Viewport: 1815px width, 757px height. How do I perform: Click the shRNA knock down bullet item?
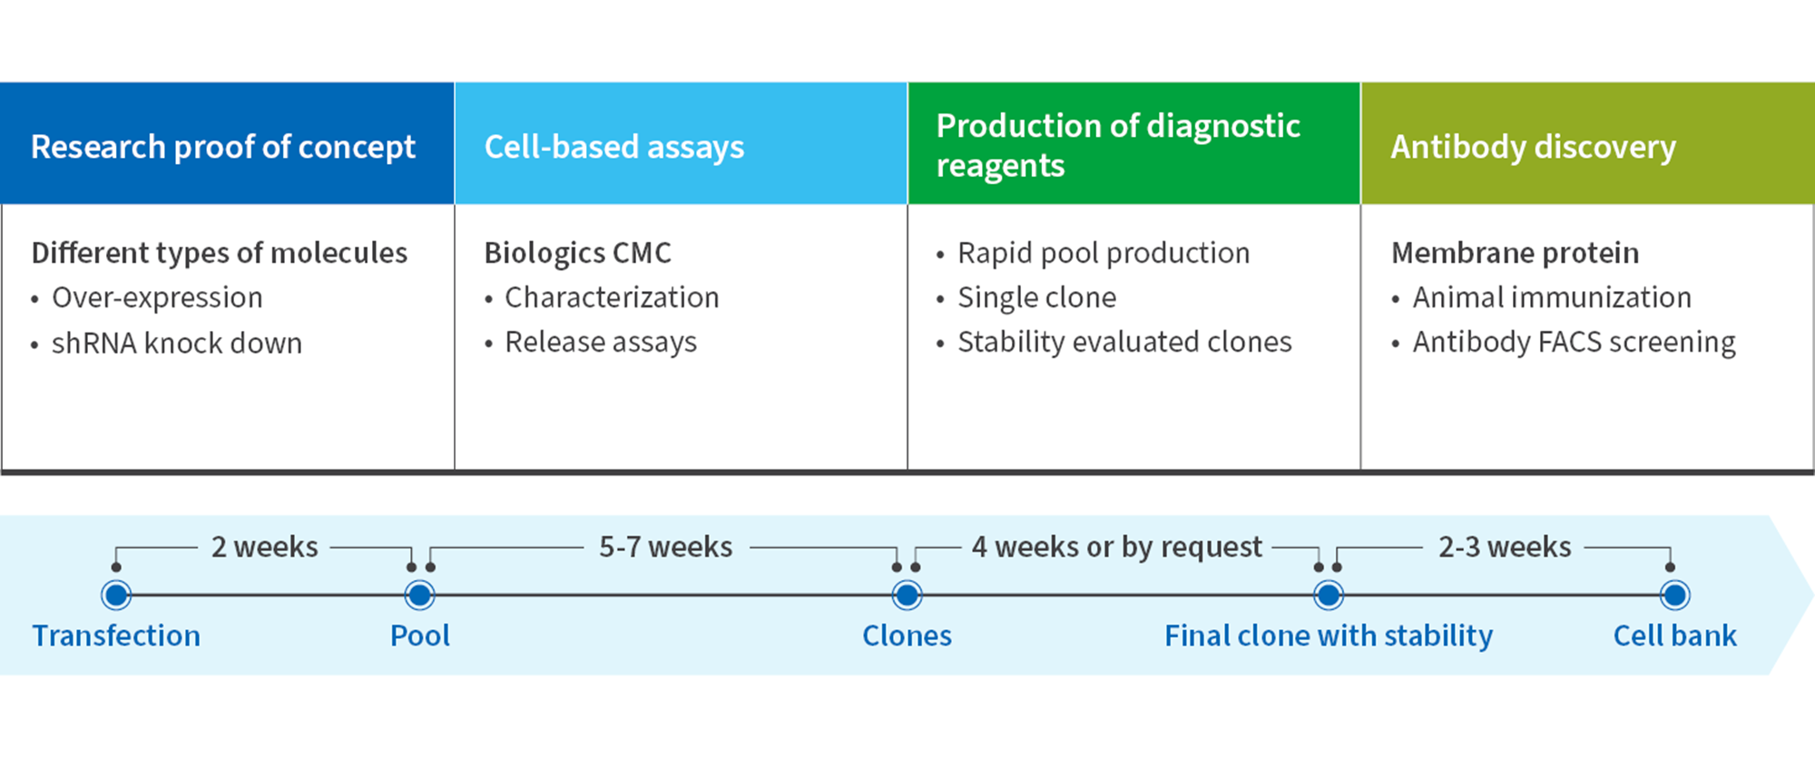(176, 344)
